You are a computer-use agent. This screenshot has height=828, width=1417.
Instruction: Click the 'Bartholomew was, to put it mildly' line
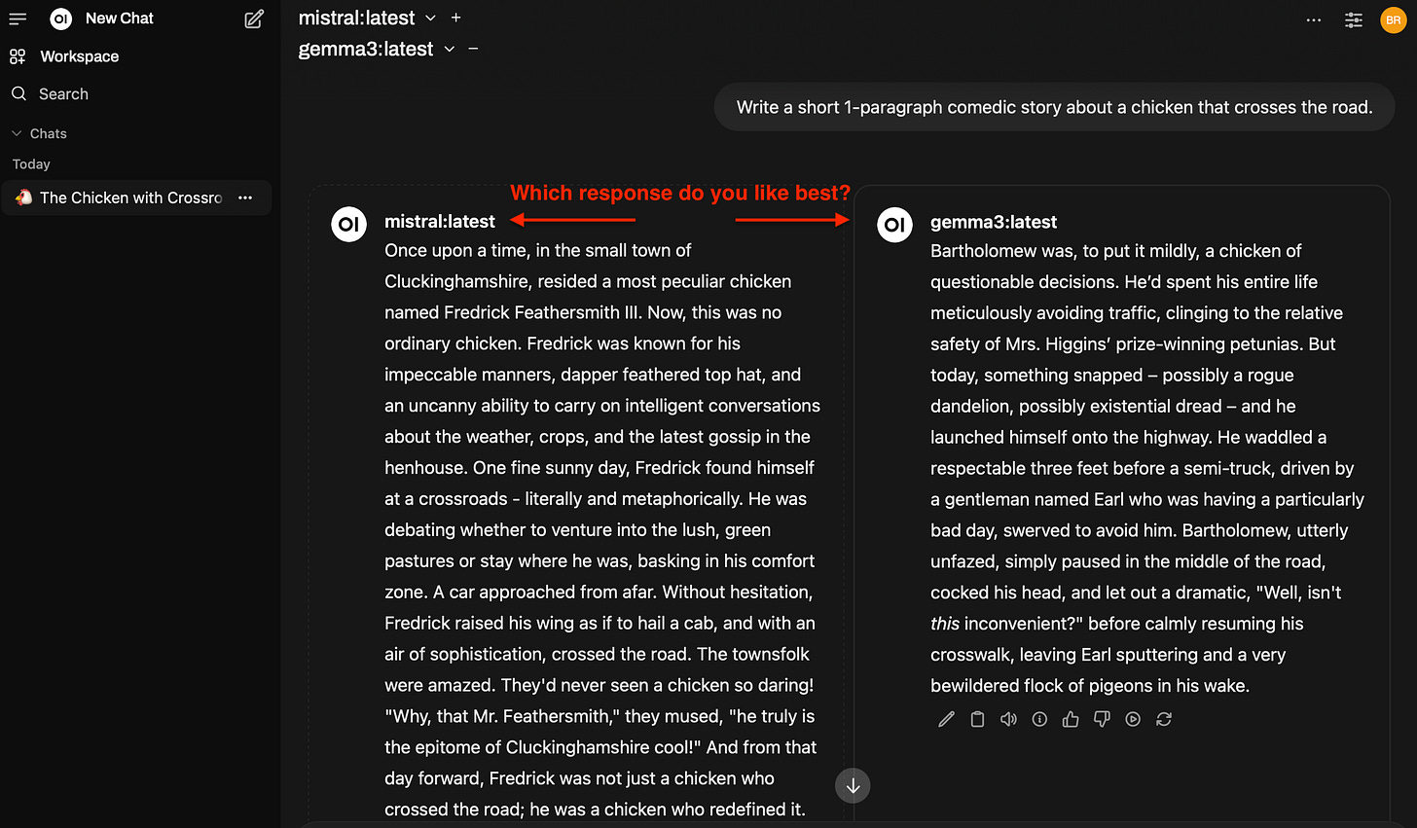pyautogui.click(x=1115, y=250)
